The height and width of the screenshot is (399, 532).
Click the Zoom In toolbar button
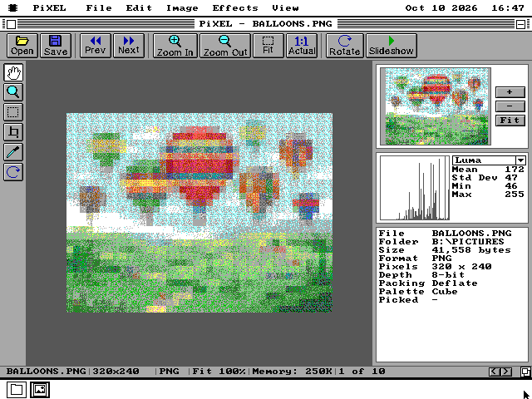(175, 46)
